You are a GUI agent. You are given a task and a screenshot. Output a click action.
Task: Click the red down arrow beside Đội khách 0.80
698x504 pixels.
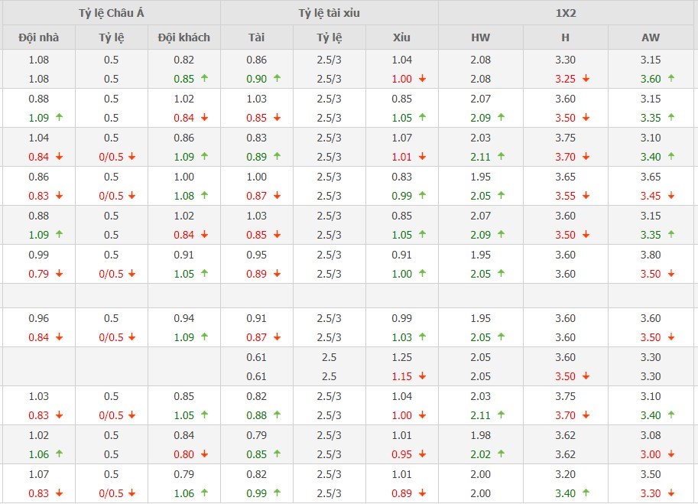point(204,454)
